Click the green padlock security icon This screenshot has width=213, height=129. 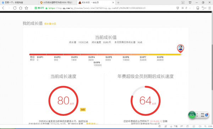point(46,8)
